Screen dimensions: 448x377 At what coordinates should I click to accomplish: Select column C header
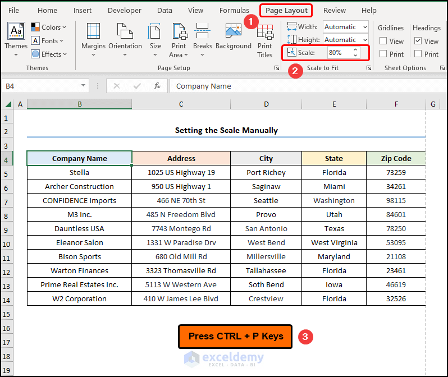[181, 104]
